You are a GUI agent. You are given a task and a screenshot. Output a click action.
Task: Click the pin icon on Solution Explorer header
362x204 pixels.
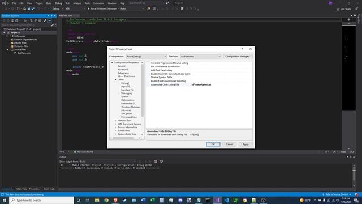51,16
